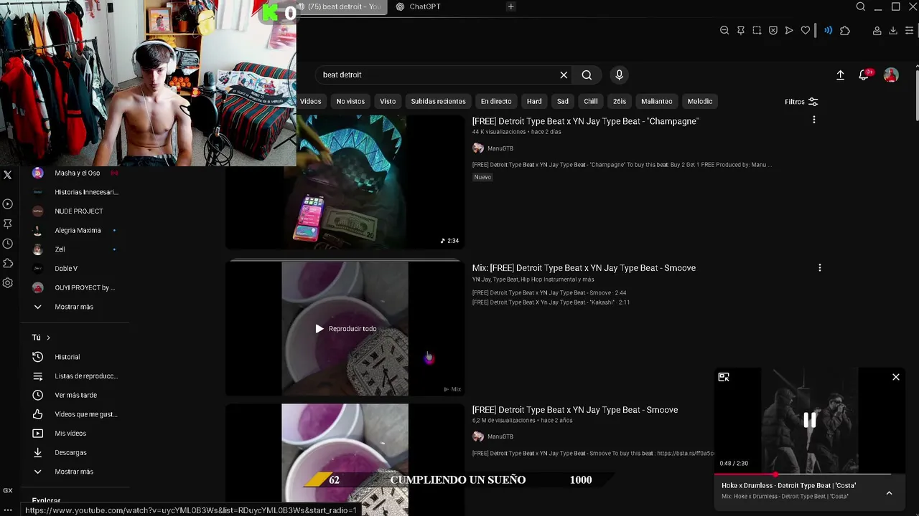Viewport: 919px width, 516px height.
Task: Click the pin icon in the address bar
Action: (741, 30)
